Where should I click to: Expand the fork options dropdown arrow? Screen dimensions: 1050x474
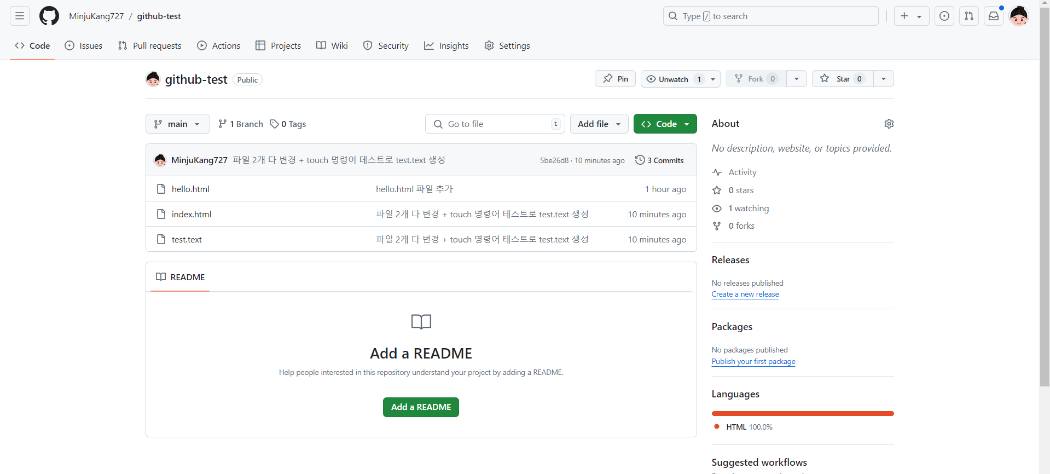pos(797,79)
